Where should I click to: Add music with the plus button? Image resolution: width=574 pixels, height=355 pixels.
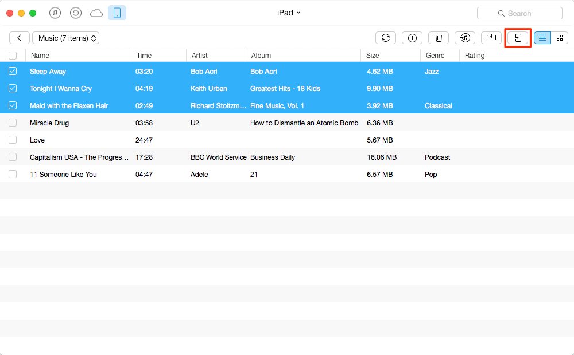(412, 38)
